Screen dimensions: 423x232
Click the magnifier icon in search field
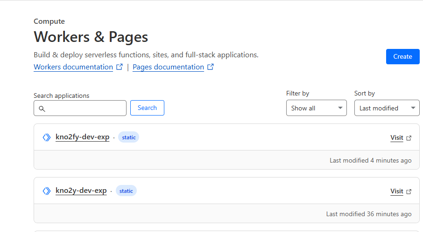[42, 109]
